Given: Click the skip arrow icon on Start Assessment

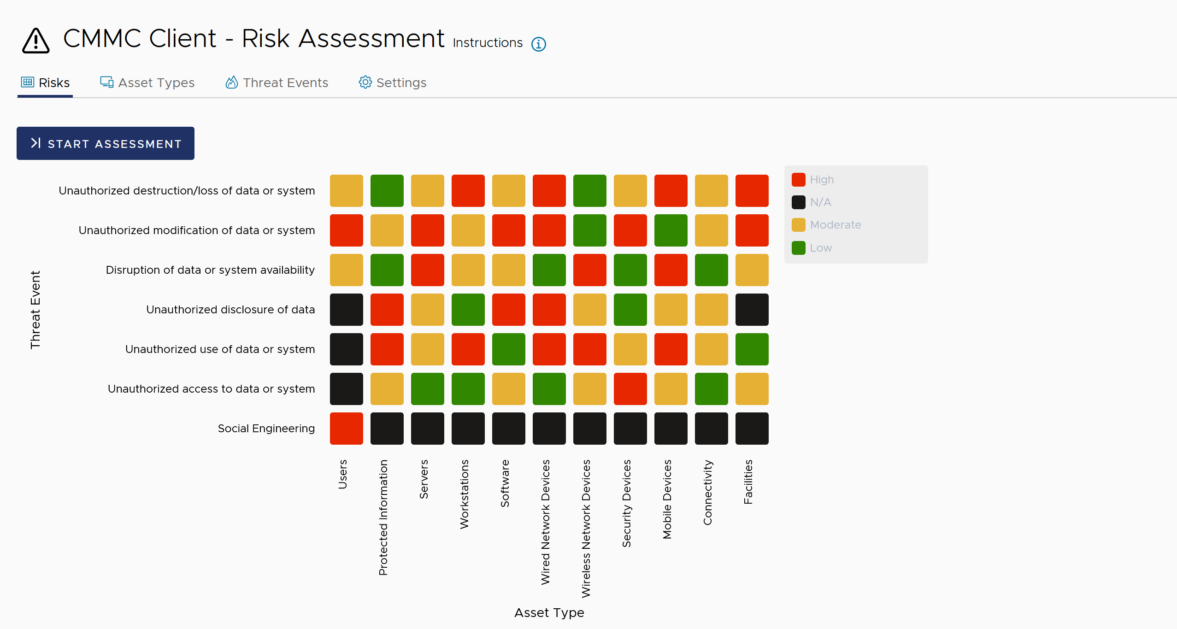Looking at the screenshot, I should [x=36, y=143].
